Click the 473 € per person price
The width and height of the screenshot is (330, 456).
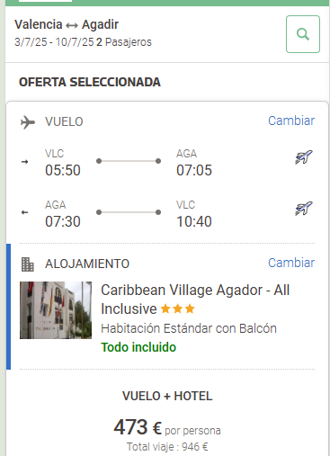pos(167,427)
